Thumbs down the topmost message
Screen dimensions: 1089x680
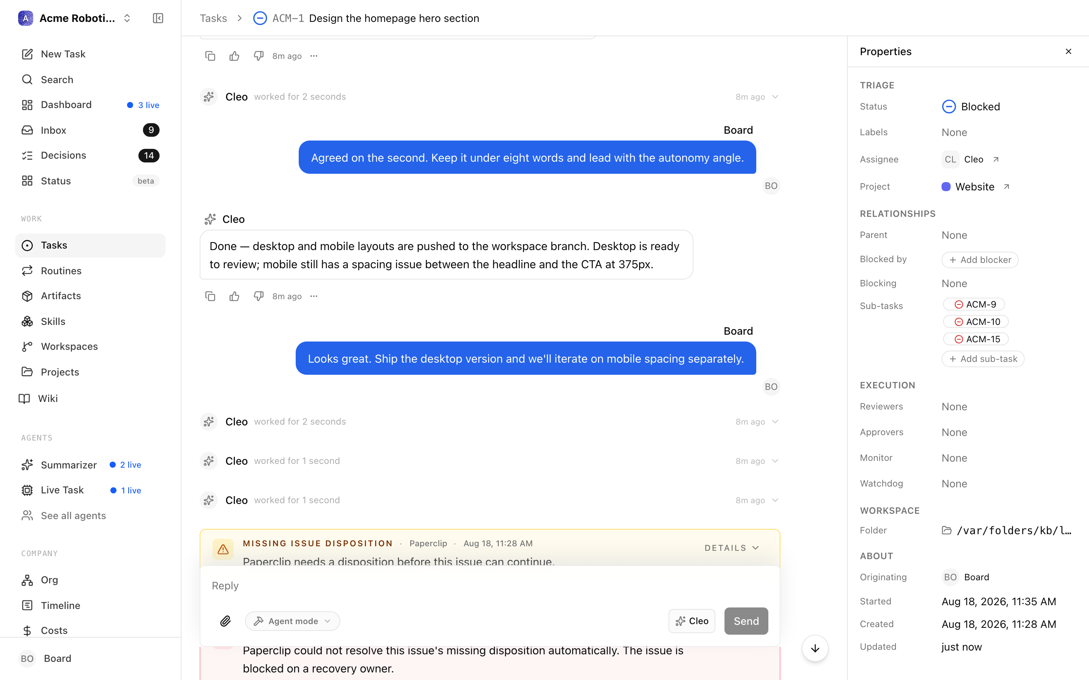coord(259,56)
